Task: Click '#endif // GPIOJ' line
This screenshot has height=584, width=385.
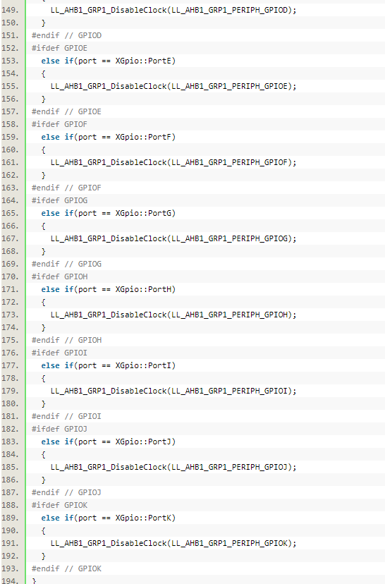Action: pyautogui.click(x=67, y=492)
